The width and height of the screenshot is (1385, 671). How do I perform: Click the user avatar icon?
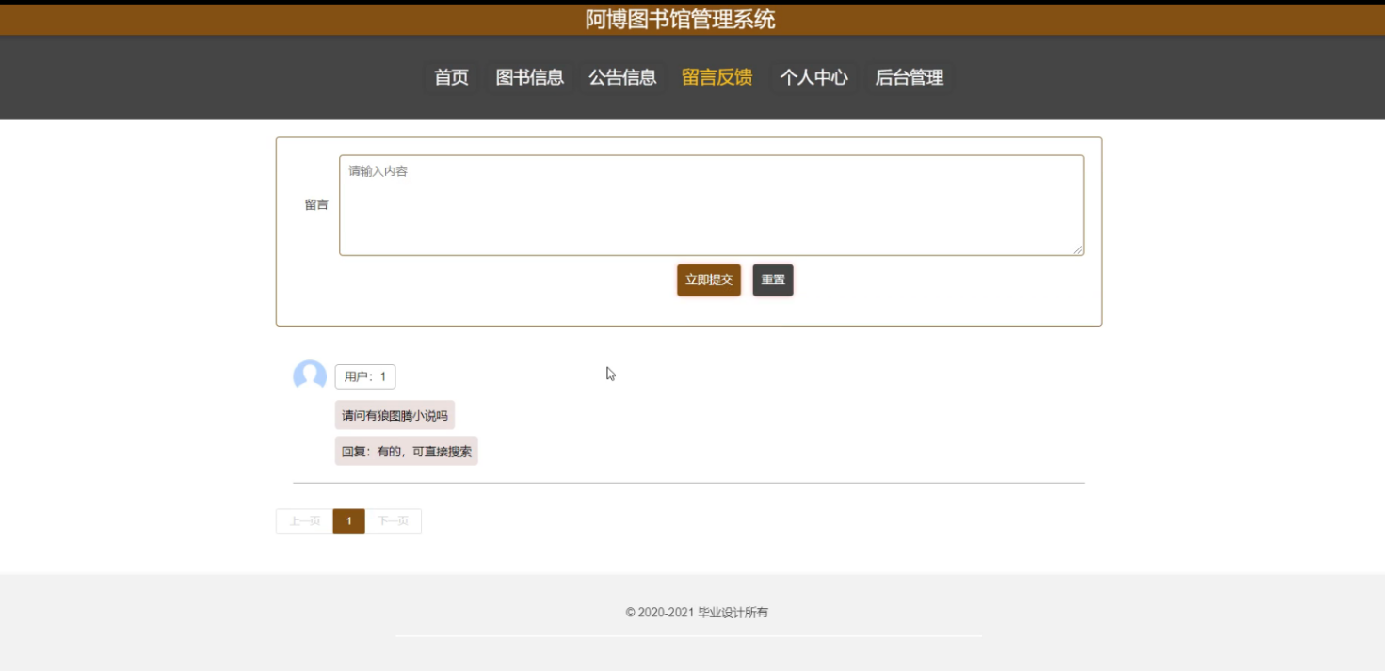pyautogui.click(x=310, y=376)
